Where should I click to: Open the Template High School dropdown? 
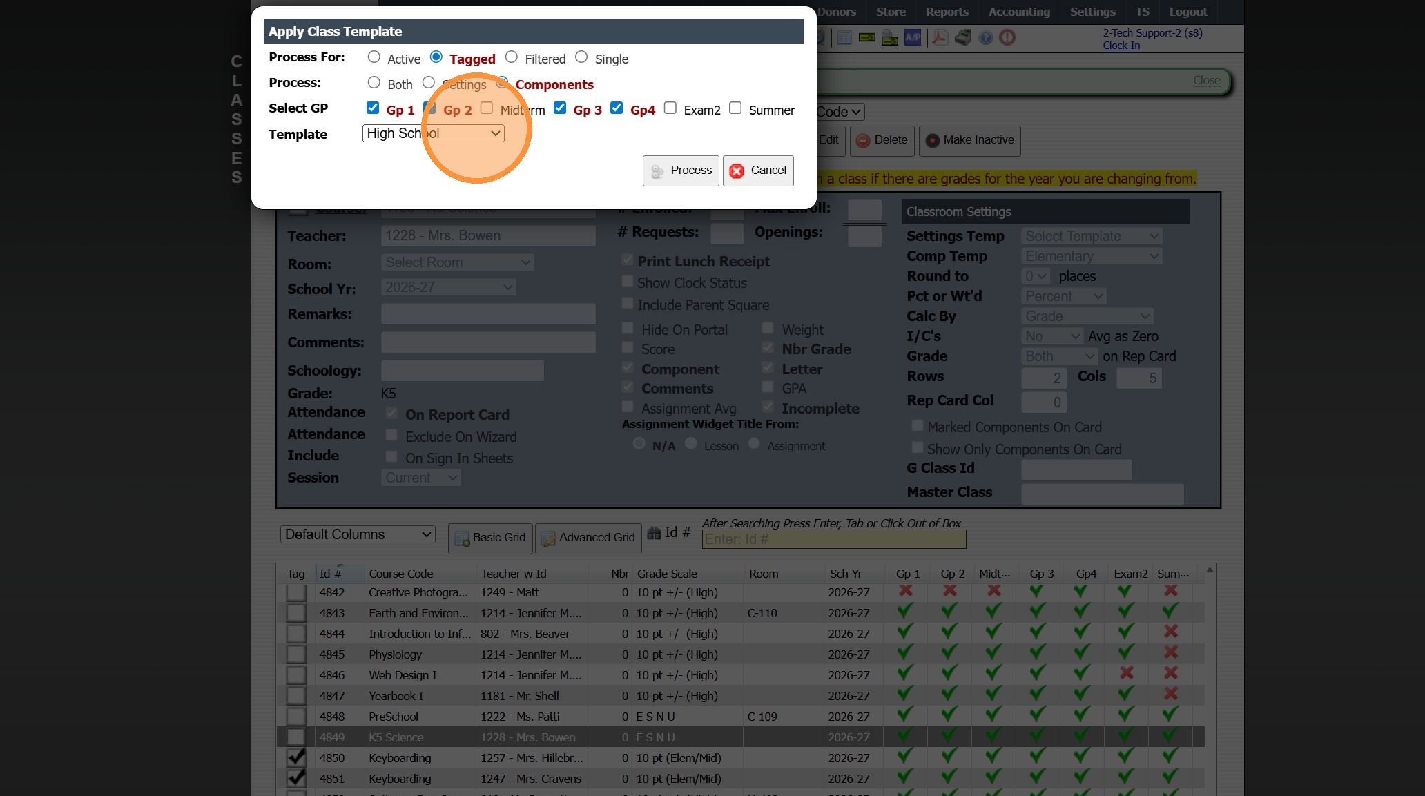point(433,133)
